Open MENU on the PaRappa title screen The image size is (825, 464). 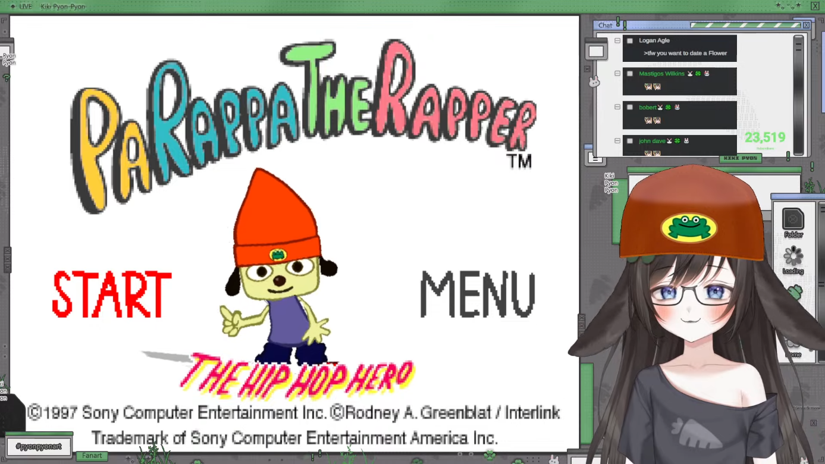point(478,294)
